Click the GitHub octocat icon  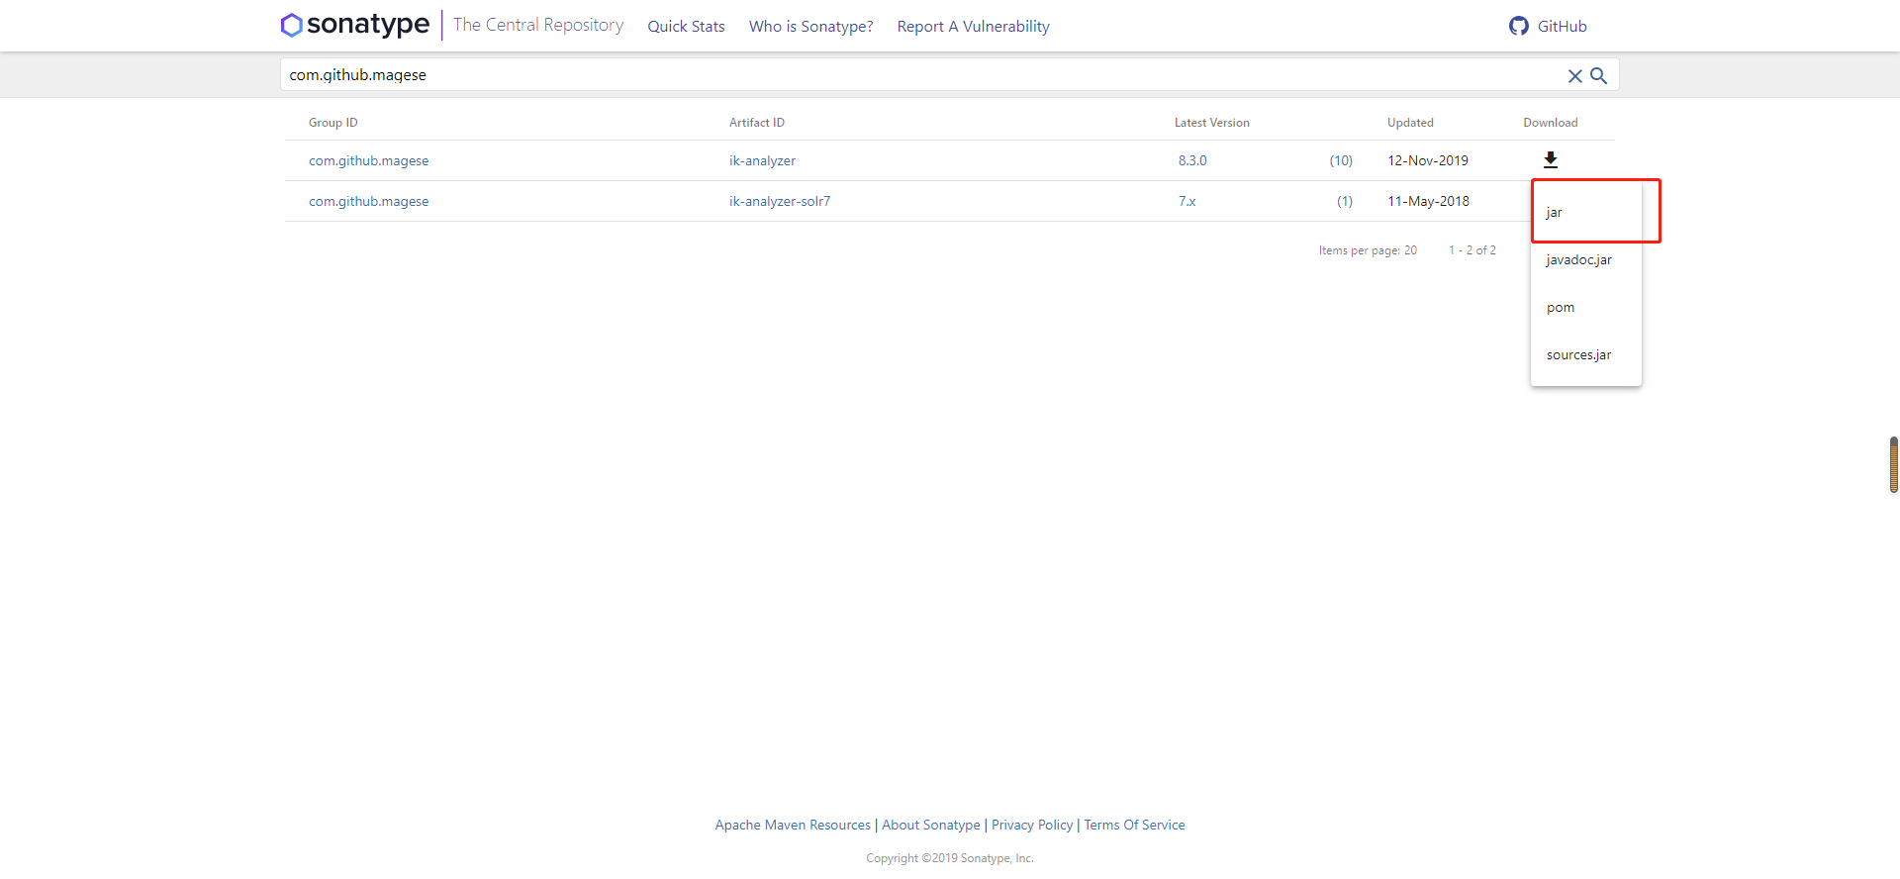(x=1519, y=26)
